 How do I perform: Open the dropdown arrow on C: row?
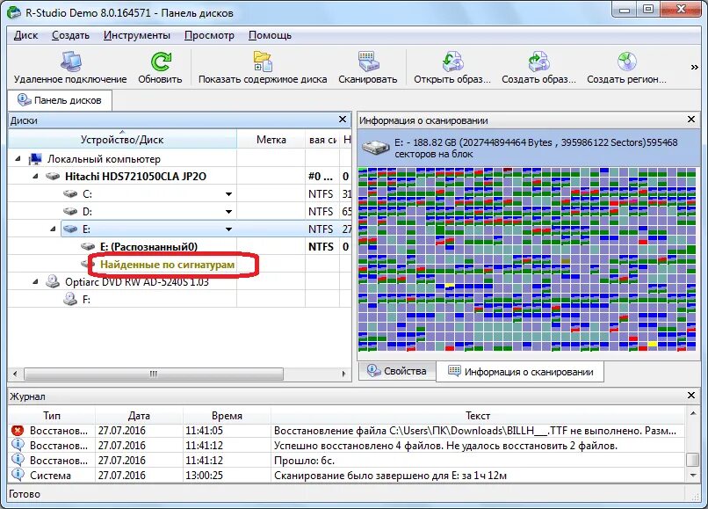point(229,194)
